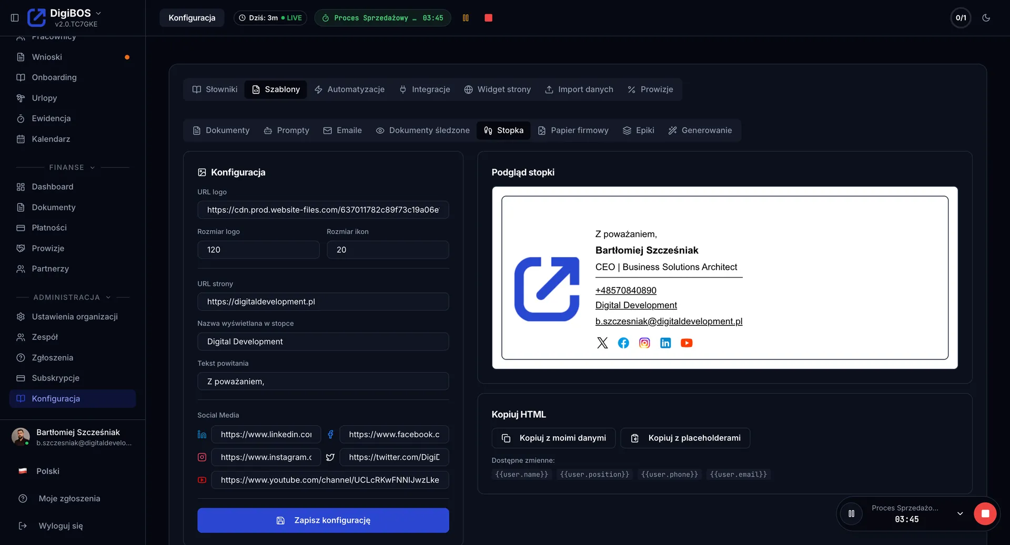Collapse the FINANSE section
Screen dimensions: 1010x545
(73, 167)
